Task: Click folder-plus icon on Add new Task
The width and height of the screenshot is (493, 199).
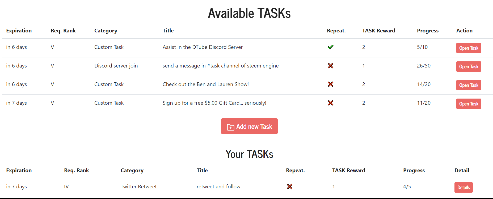Action: 230,127
